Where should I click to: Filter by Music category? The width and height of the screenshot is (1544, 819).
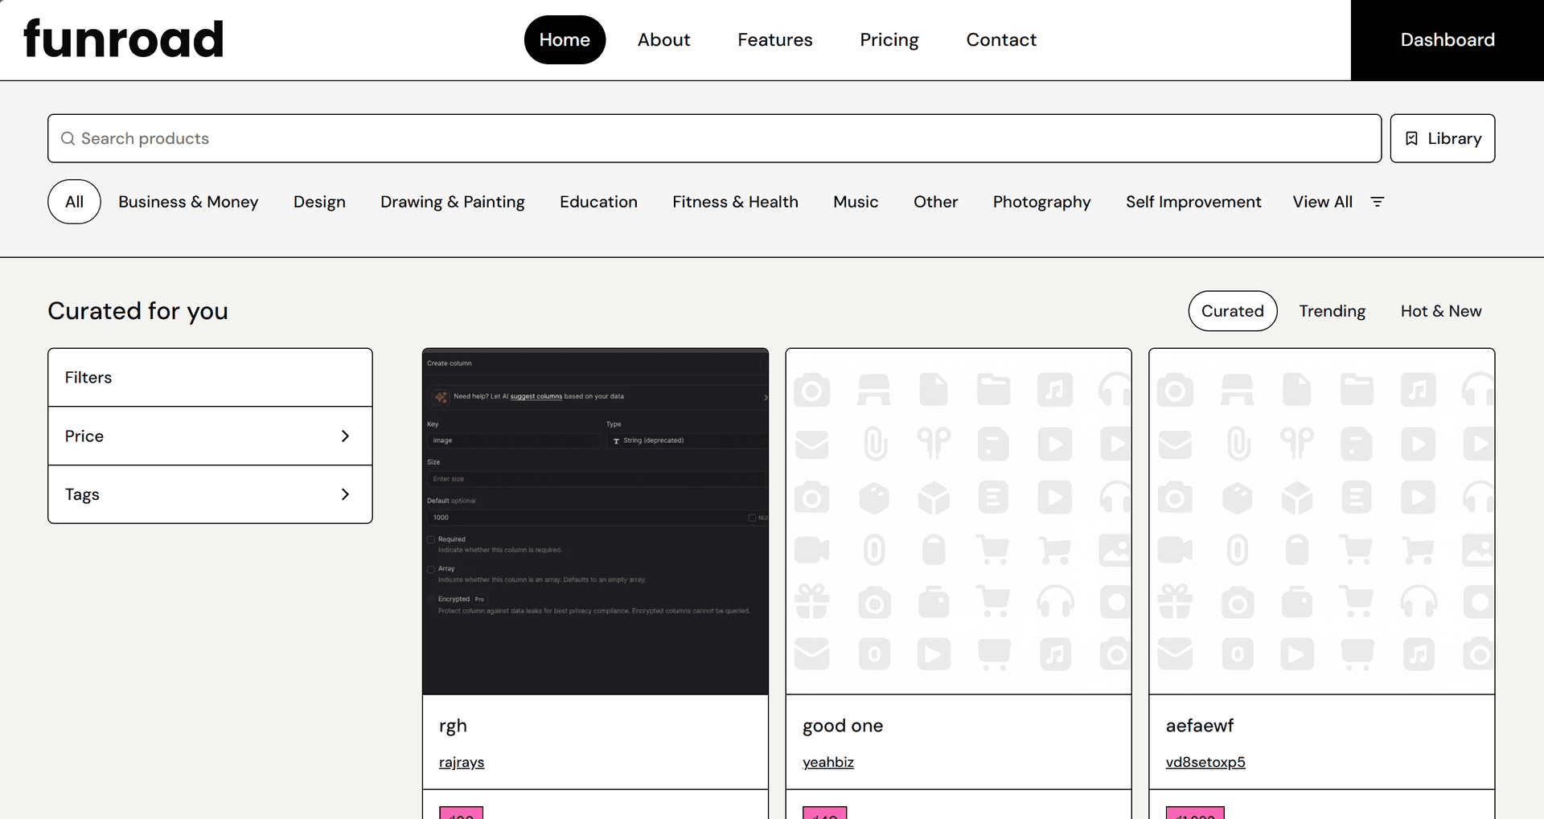tap(856, 202)
